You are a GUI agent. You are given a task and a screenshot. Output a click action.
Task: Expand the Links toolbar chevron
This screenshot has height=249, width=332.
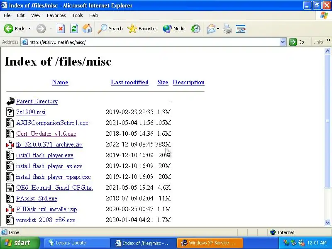coord(328,40)
